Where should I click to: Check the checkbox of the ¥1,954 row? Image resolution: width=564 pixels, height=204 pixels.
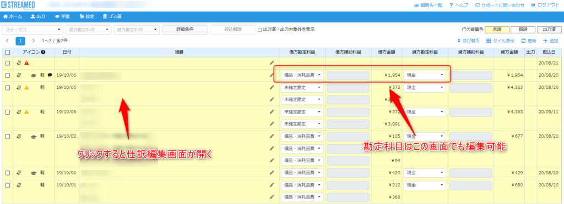(8, 76)
